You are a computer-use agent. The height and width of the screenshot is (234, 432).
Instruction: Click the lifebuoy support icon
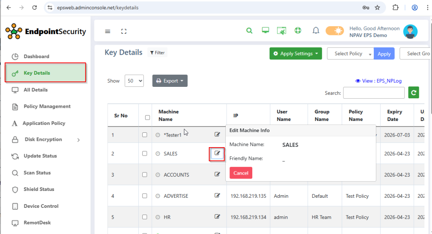click(x=298, y=31)
